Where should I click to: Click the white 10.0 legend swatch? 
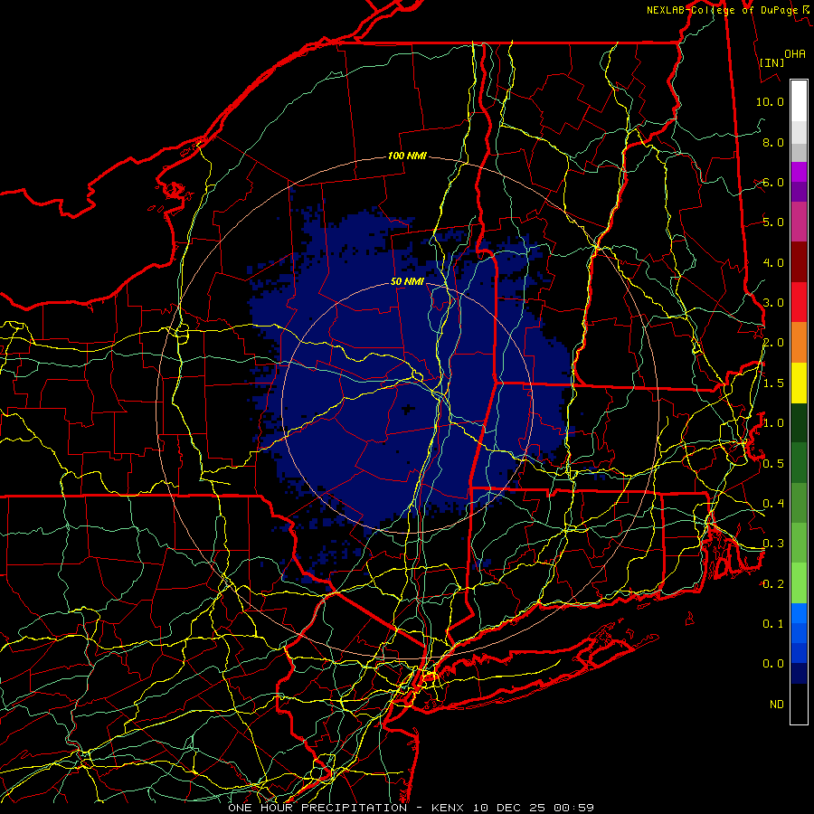click(x=799, y=101)
